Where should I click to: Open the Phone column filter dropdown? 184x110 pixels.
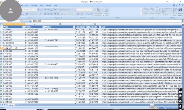coord(44,27)
